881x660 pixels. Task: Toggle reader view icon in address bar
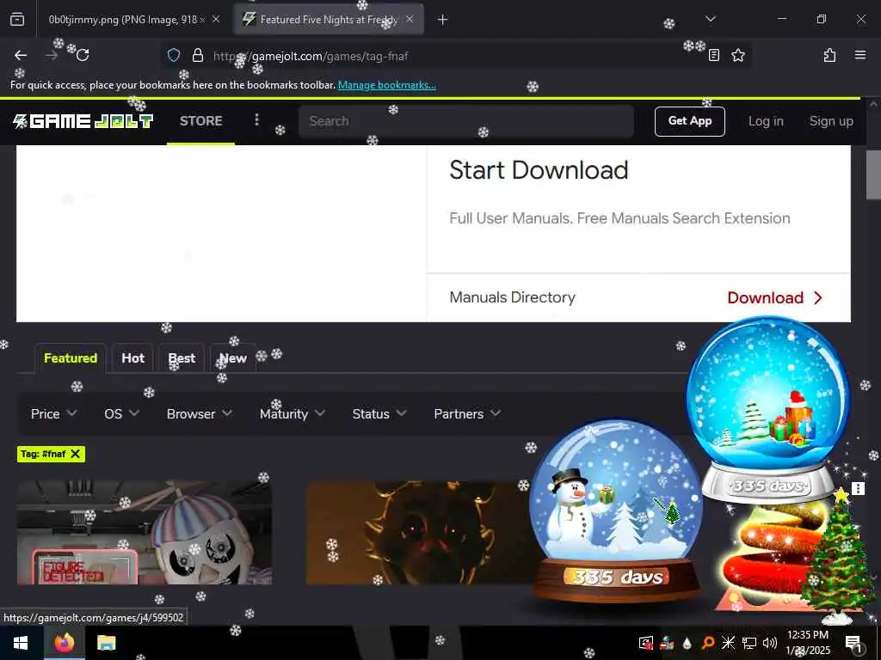[x=713, y=55]
